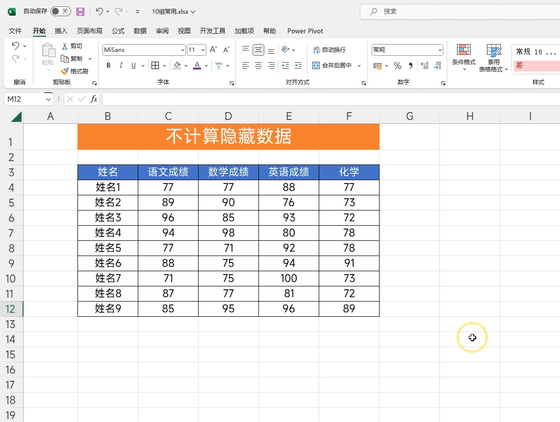Expand the fill color dropdown arrow
Image resolution: width=560 pixels, height=422 pixels.
tap(186, 65)
